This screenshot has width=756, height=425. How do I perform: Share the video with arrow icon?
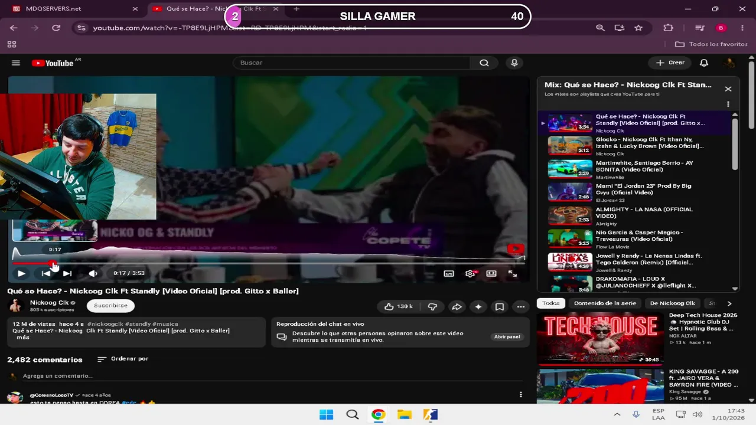click(457, 306)
